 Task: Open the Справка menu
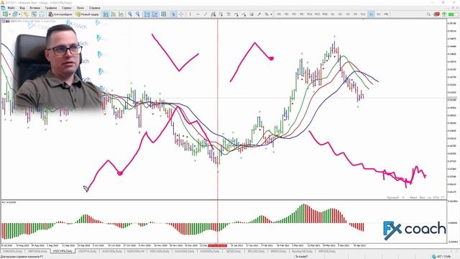(94, 8)
